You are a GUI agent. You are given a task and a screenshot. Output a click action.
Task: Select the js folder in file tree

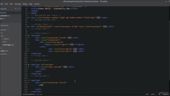tap(1, 48)
